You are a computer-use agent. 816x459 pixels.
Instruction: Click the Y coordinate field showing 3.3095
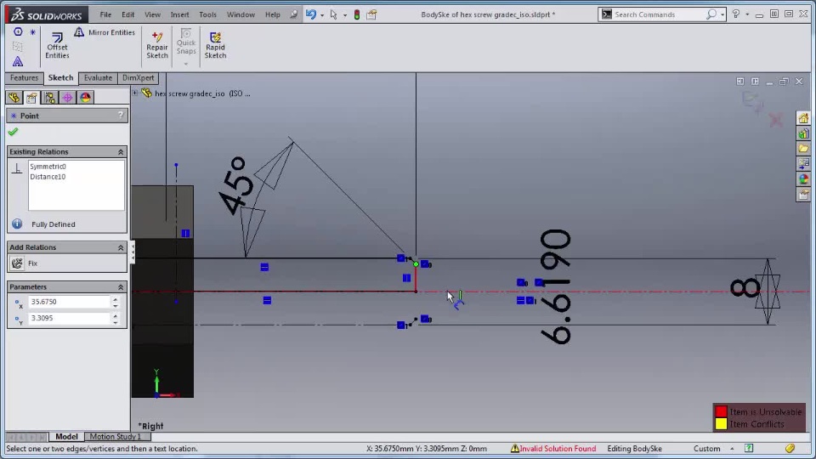click(70, 318)
